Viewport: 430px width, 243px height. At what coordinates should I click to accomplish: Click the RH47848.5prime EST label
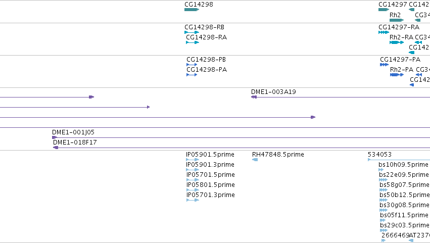[x=278, y=155]
